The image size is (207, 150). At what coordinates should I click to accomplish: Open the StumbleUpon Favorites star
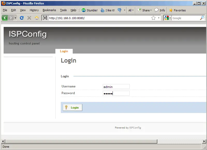(177, 10)
